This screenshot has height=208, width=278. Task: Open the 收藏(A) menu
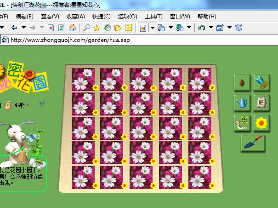[76, 17]
